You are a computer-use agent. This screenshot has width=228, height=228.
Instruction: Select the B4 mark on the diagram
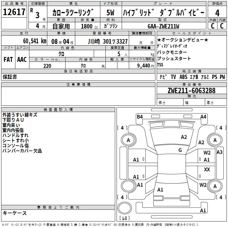(140, 117)
